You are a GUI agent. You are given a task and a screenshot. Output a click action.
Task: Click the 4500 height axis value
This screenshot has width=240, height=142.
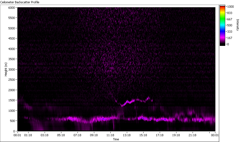(12, 38)
